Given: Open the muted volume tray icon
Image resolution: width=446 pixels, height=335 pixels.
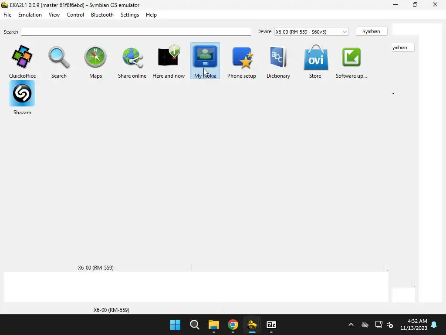Looking at the screenshot, I should [390, 325].
